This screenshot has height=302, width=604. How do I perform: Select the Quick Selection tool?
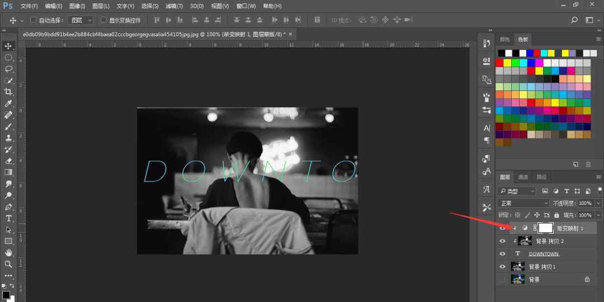(x=8, y=80)
